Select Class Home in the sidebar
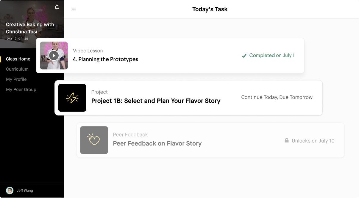 tap(18, 59)
